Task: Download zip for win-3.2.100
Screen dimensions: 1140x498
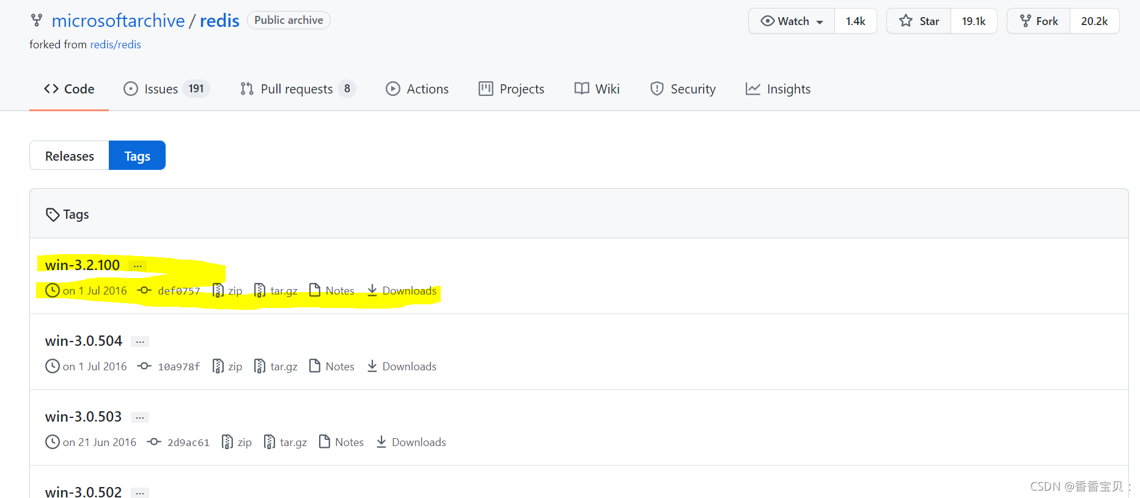Action: (227, 290)
